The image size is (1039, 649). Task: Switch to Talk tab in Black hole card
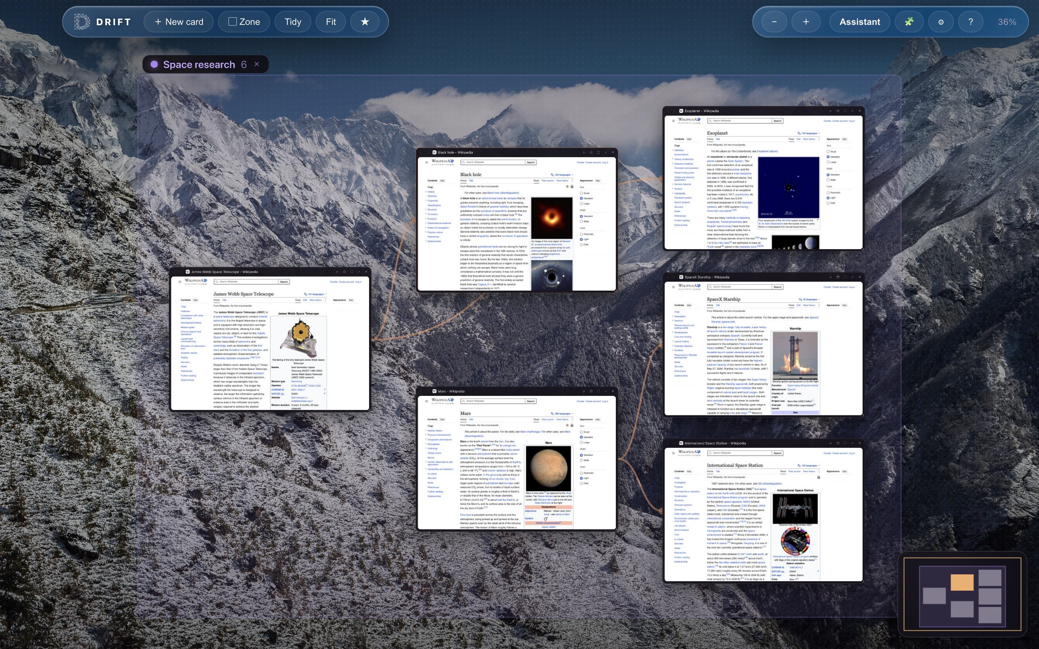pos(471,181)
